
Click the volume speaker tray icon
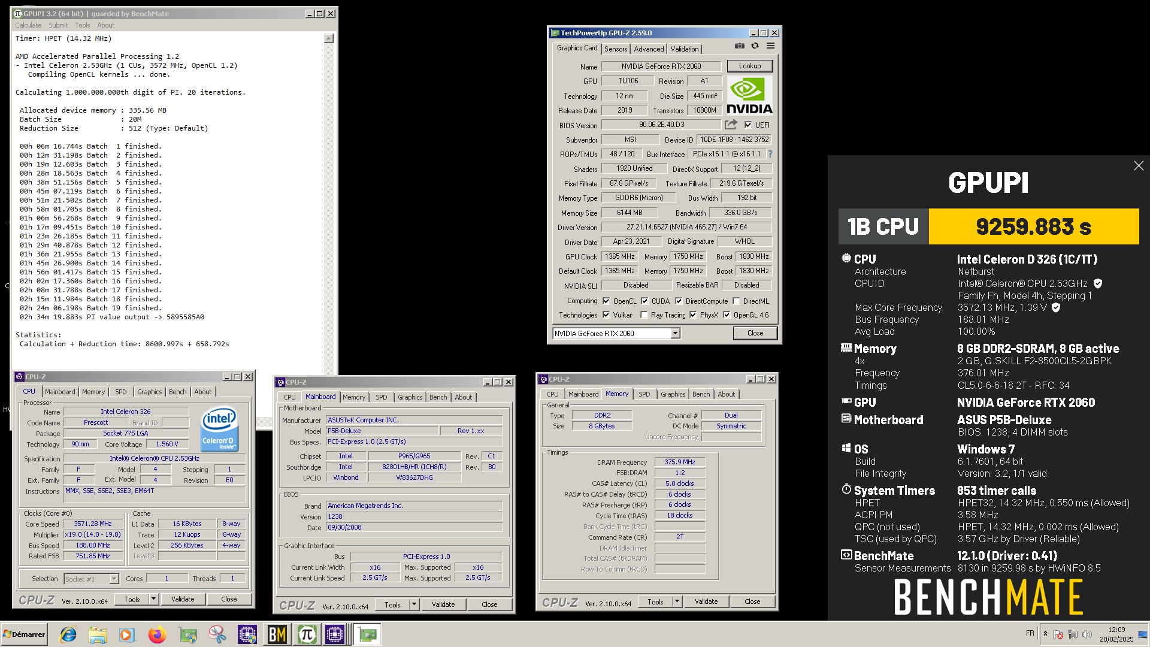(1087, 634)
